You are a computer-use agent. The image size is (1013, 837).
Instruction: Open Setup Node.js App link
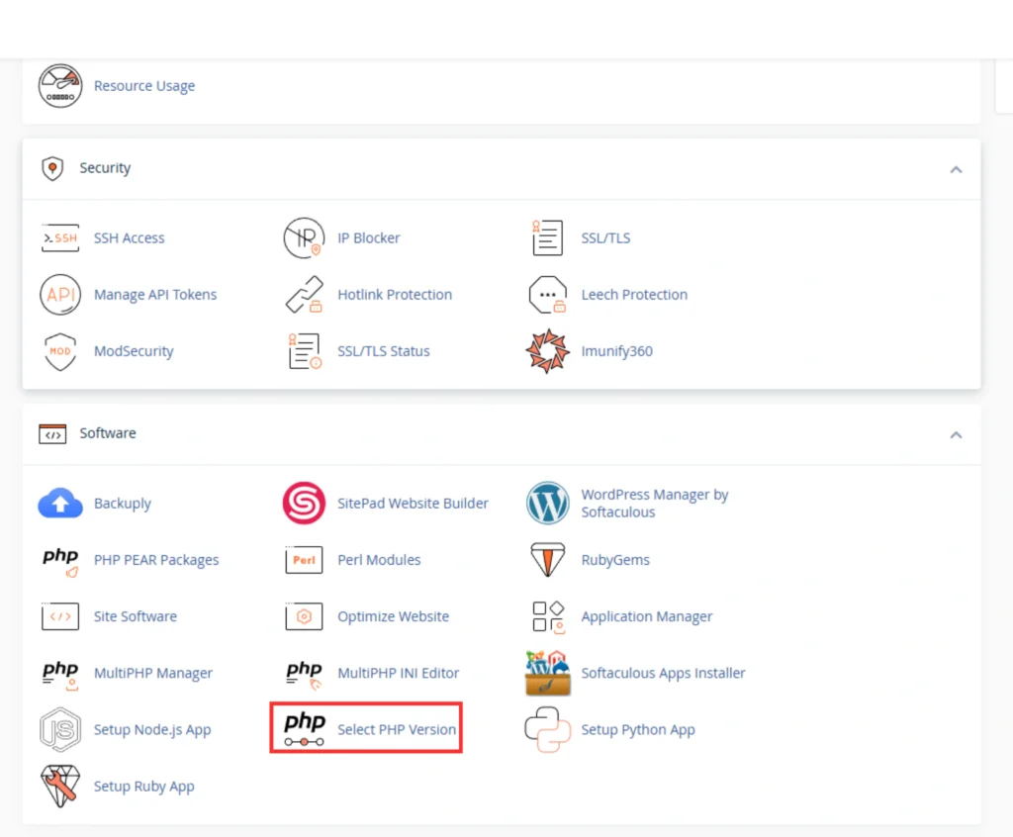pyautogui.click(x=152, y=730)
